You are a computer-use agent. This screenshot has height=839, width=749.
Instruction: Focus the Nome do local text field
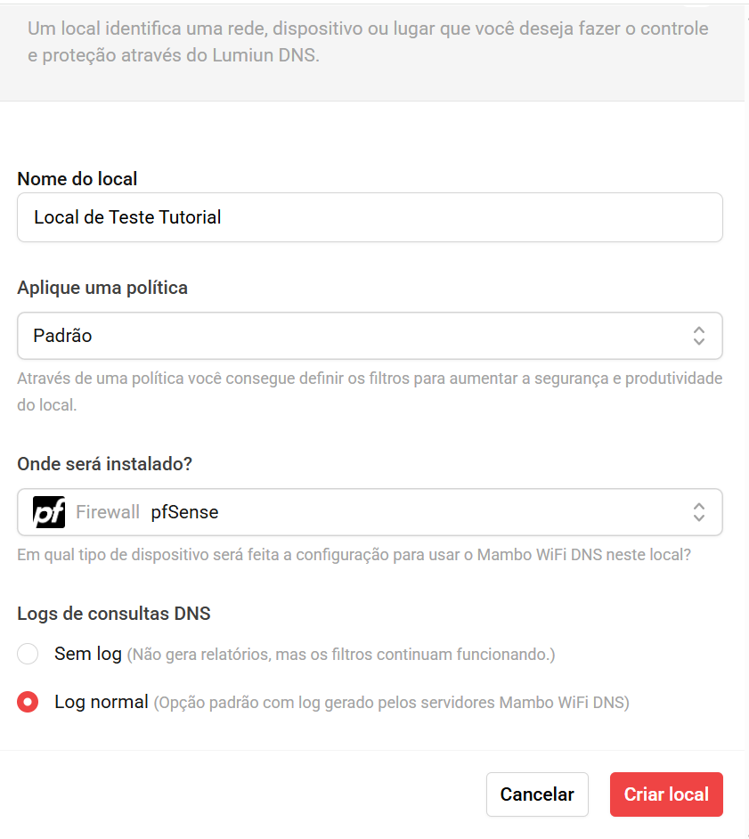click(x=370, y=217)
